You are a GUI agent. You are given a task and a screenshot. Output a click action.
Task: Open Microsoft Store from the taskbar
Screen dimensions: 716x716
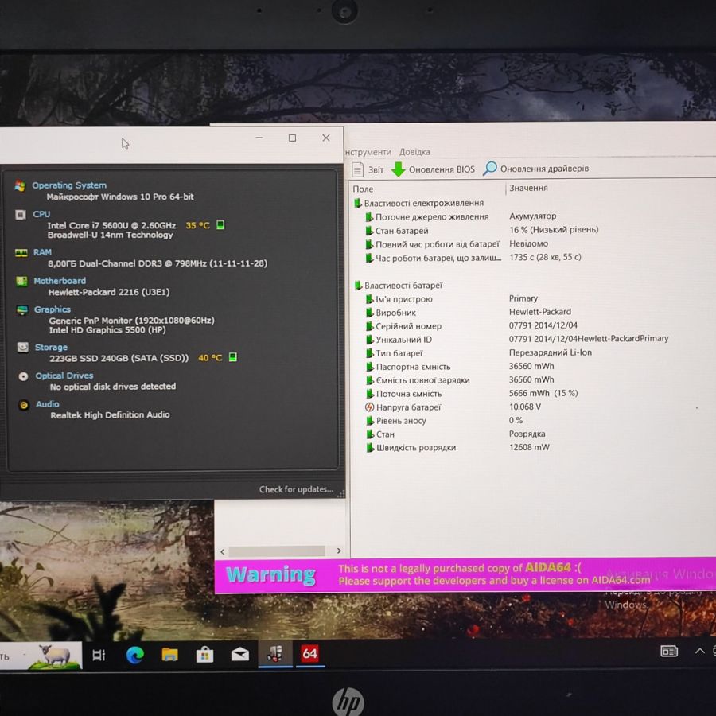pos(204,656)
